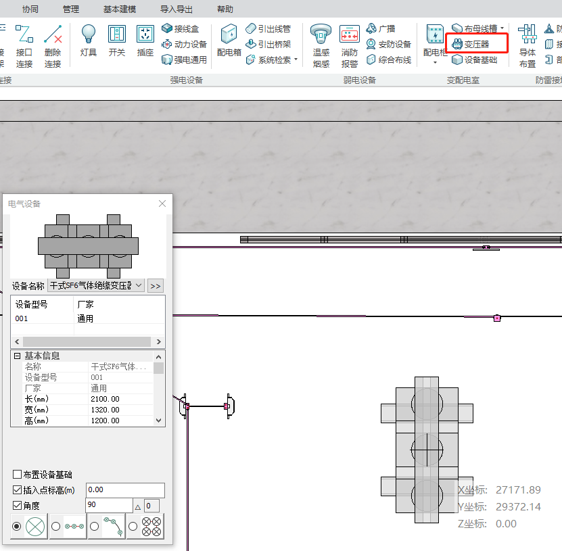Expand the 系统检索 dropdown arrow
Screen dimensions: 562x551
pos(296,59)
